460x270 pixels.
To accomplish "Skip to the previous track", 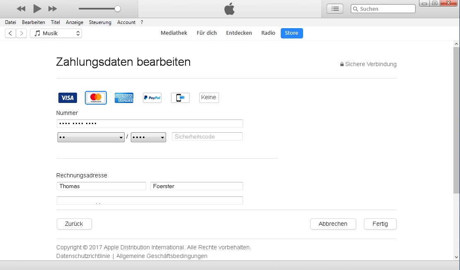I will 21,9.
